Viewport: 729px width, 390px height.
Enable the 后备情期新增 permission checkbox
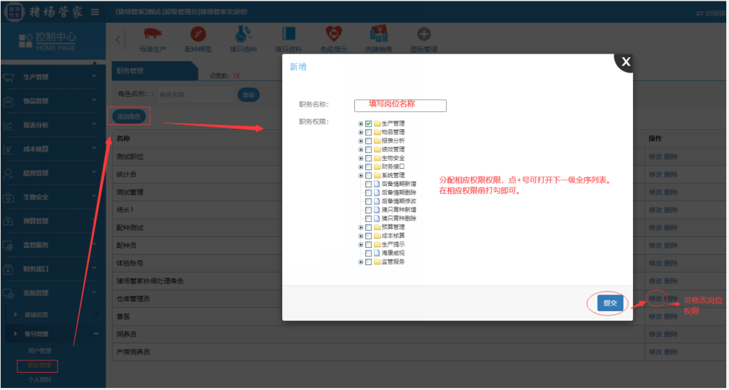pyautogui.click(x=369, y=184)
